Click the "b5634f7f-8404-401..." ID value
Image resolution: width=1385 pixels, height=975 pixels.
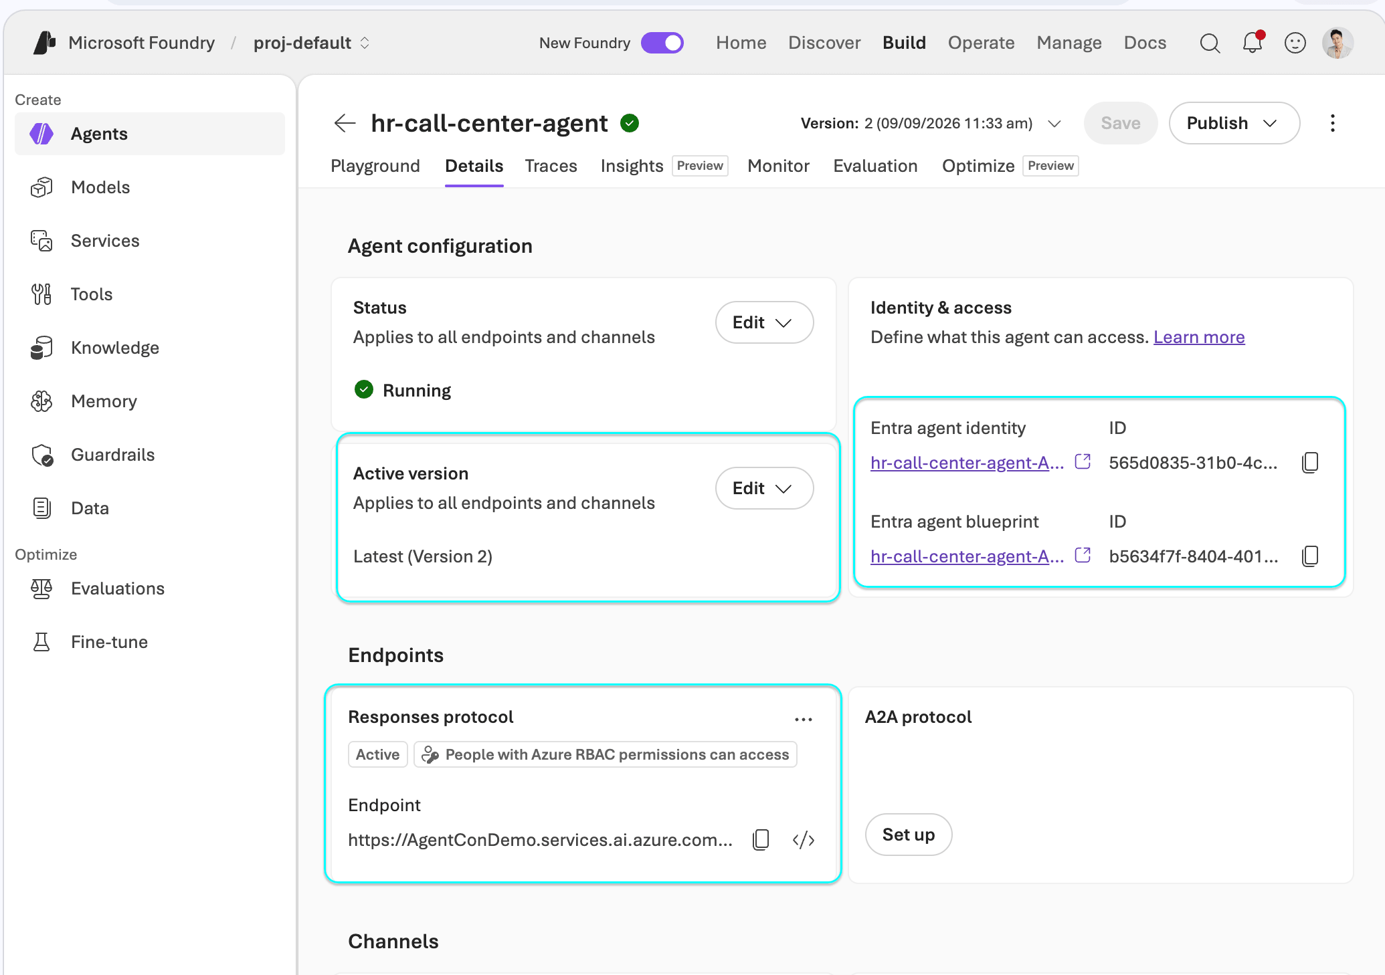pos(1193,556)
